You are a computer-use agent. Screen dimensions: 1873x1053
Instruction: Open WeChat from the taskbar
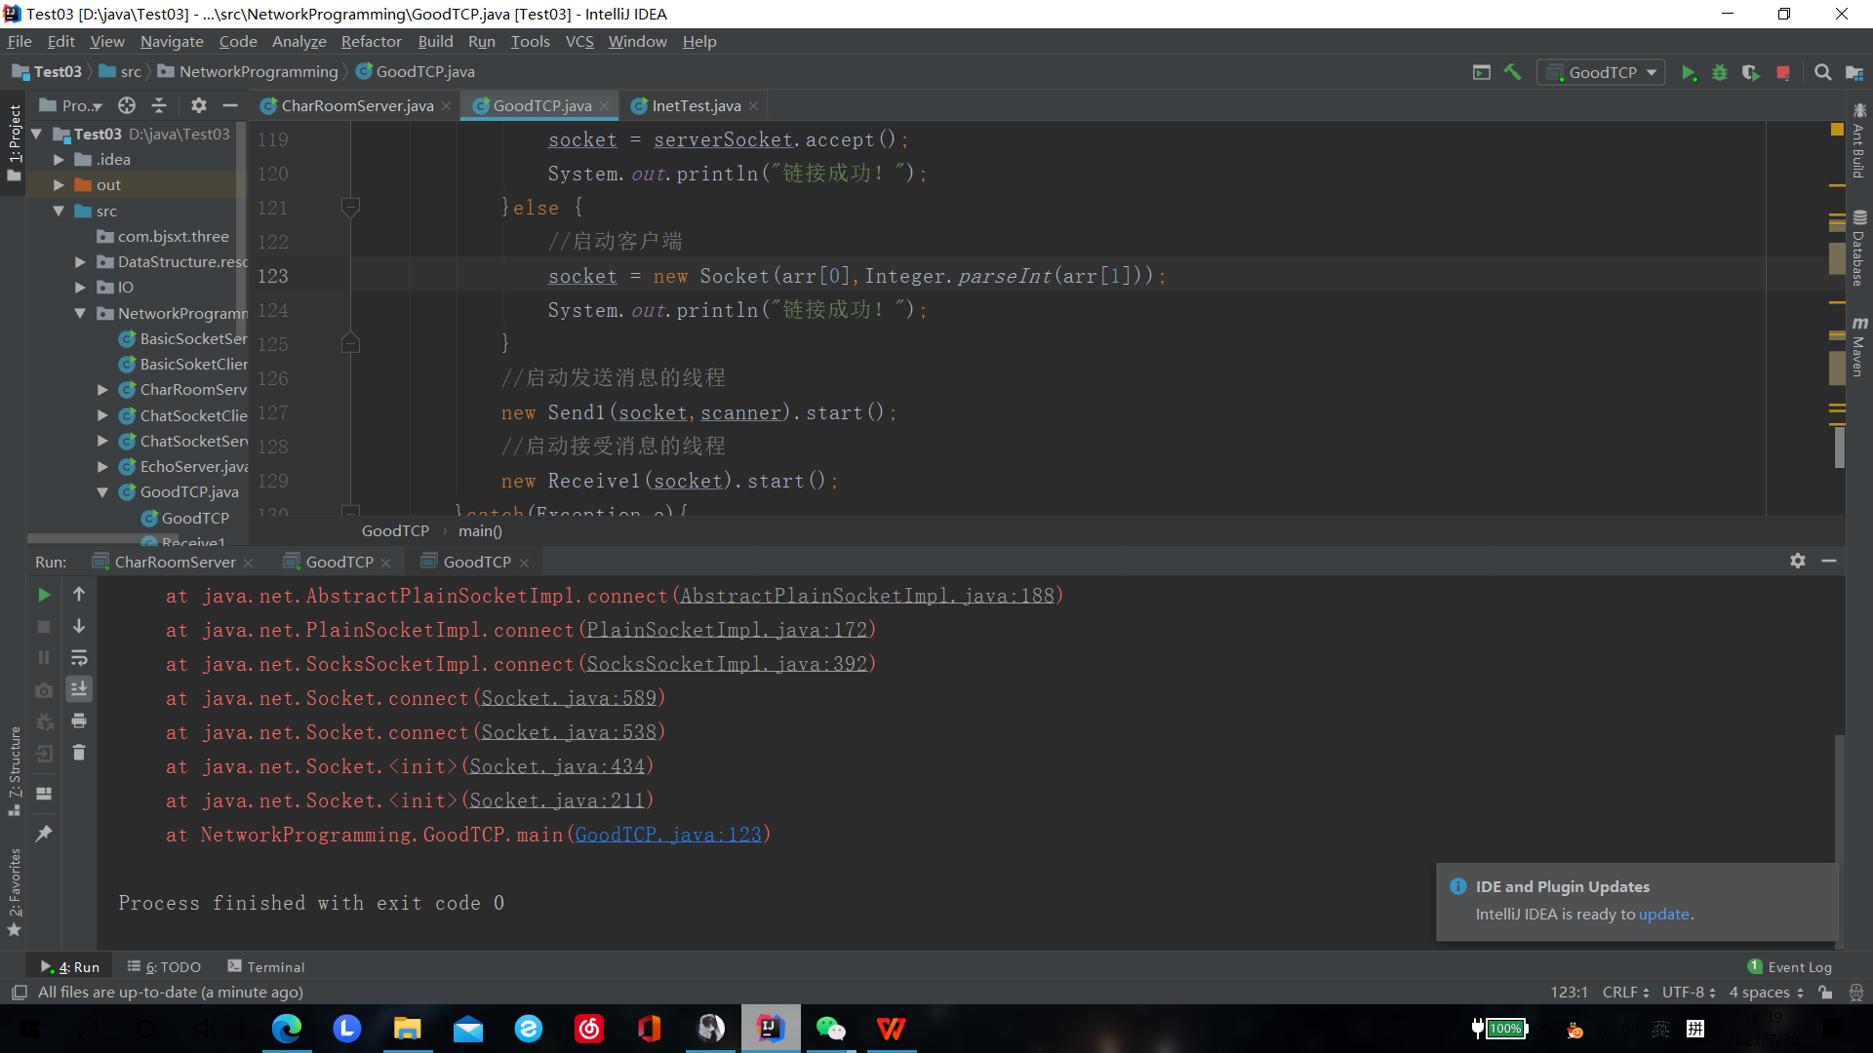[830, 1029]
